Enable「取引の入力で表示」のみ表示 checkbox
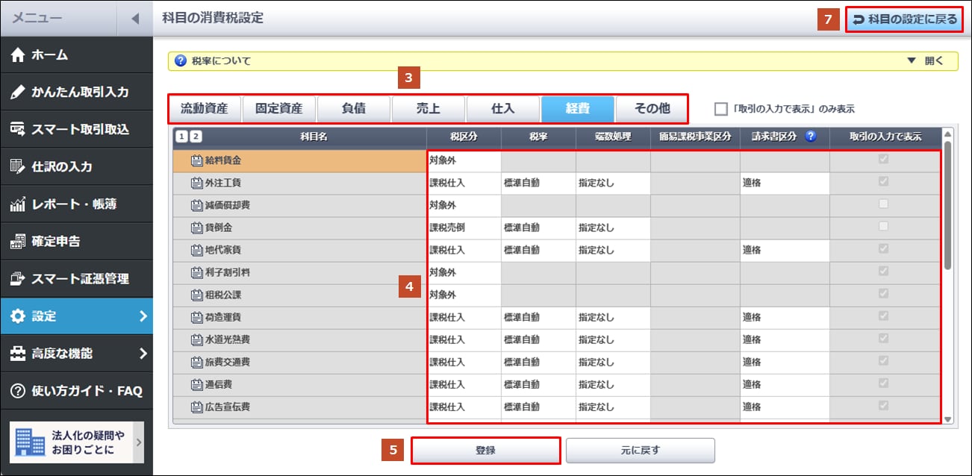The image size is (972, 476). 720,109
